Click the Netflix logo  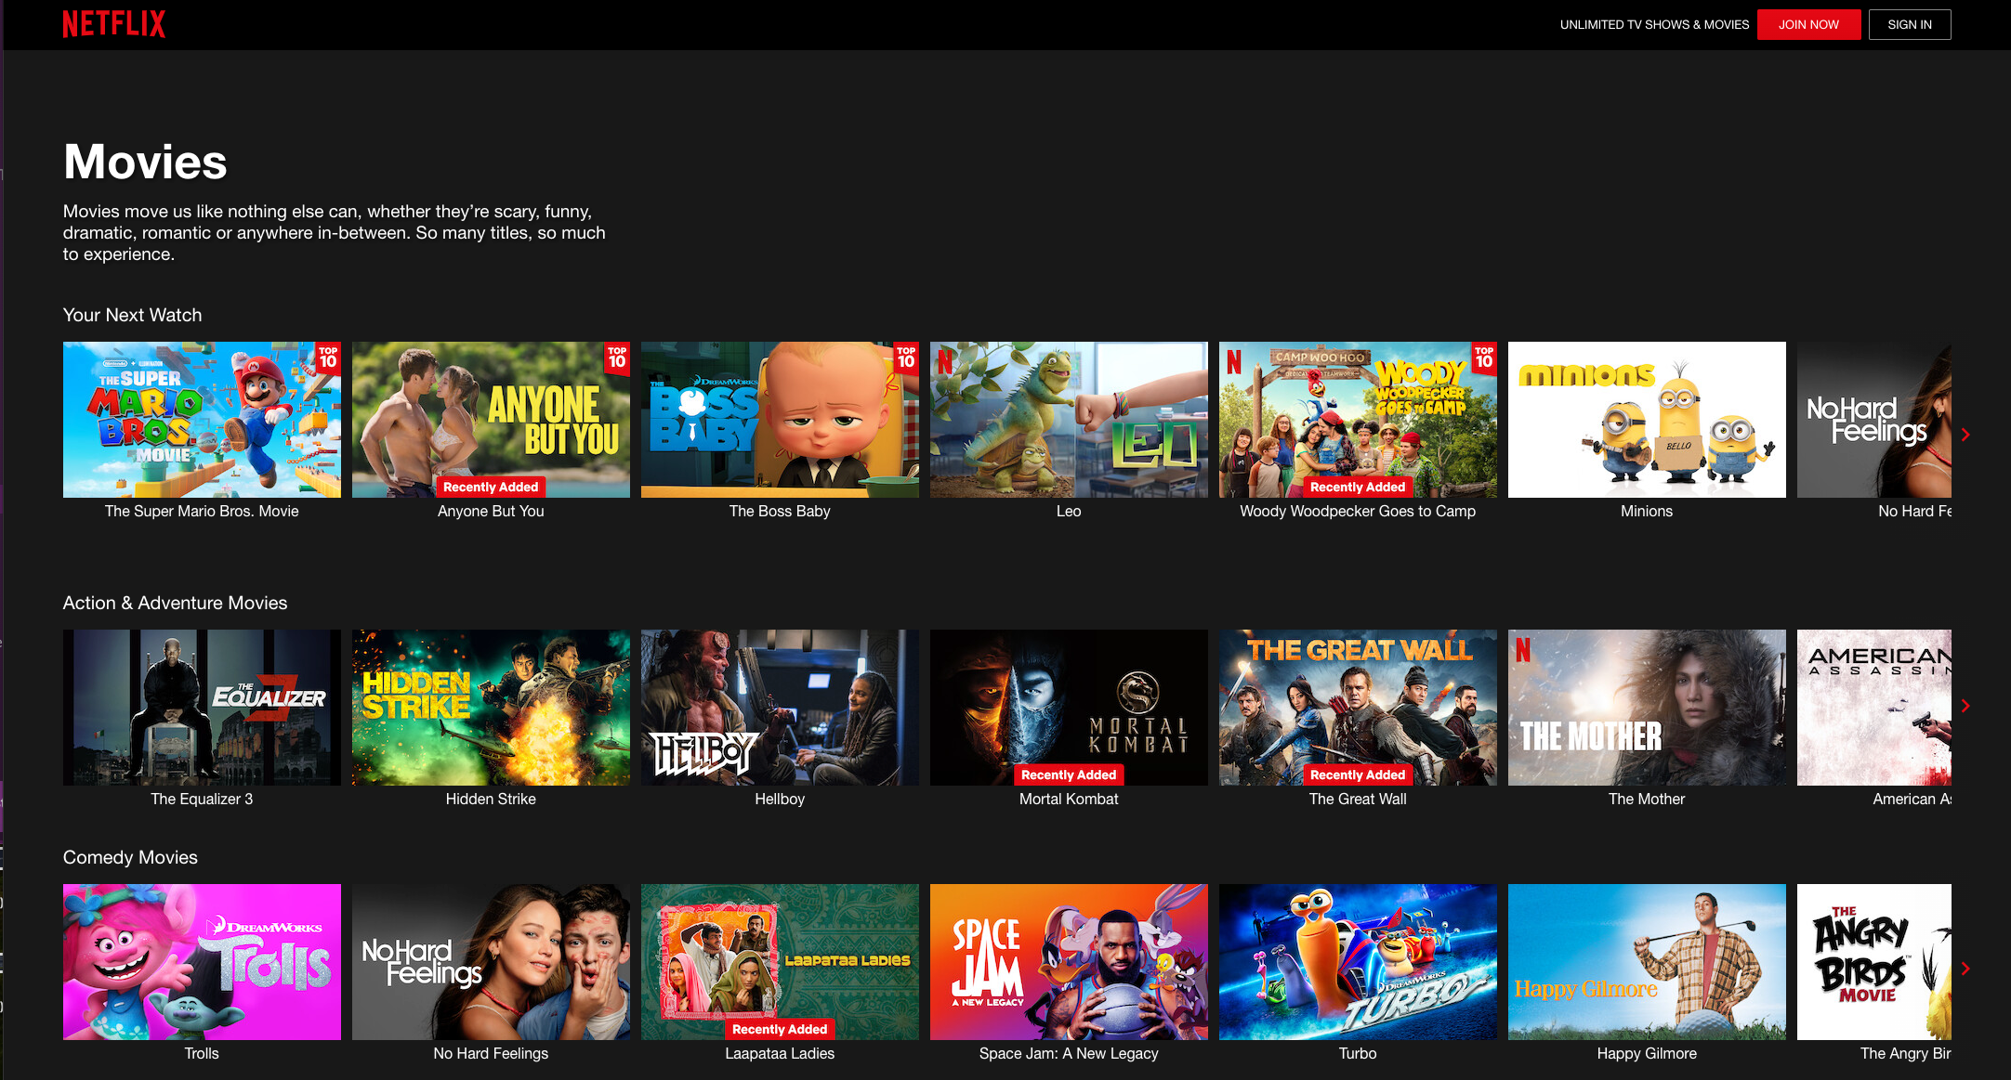(x=113, y=24)
